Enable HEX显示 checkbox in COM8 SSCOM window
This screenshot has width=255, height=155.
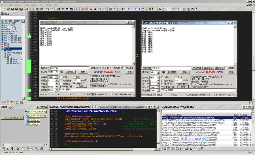(x=124, y=67)
